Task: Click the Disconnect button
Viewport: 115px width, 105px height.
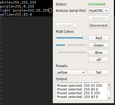Action: (x=99, y=26)
